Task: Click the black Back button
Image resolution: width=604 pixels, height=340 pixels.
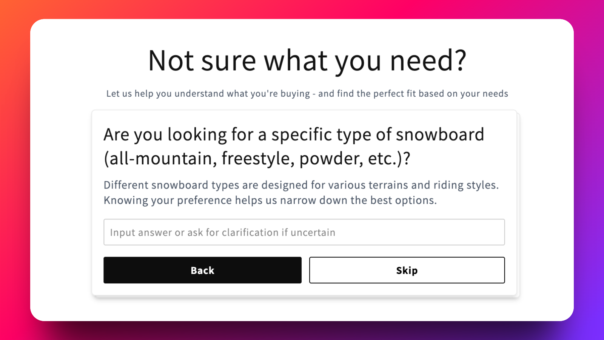Action: (x=202, y=270)
